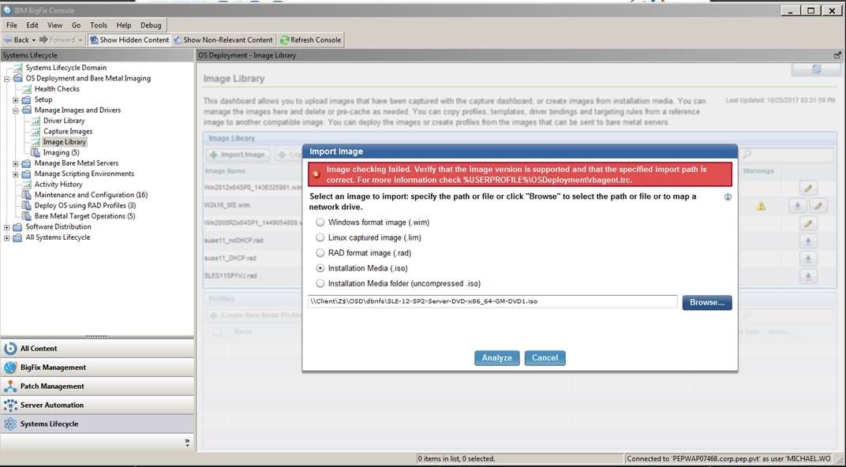Select Windows format image (.wim) option

click(320, 222)
